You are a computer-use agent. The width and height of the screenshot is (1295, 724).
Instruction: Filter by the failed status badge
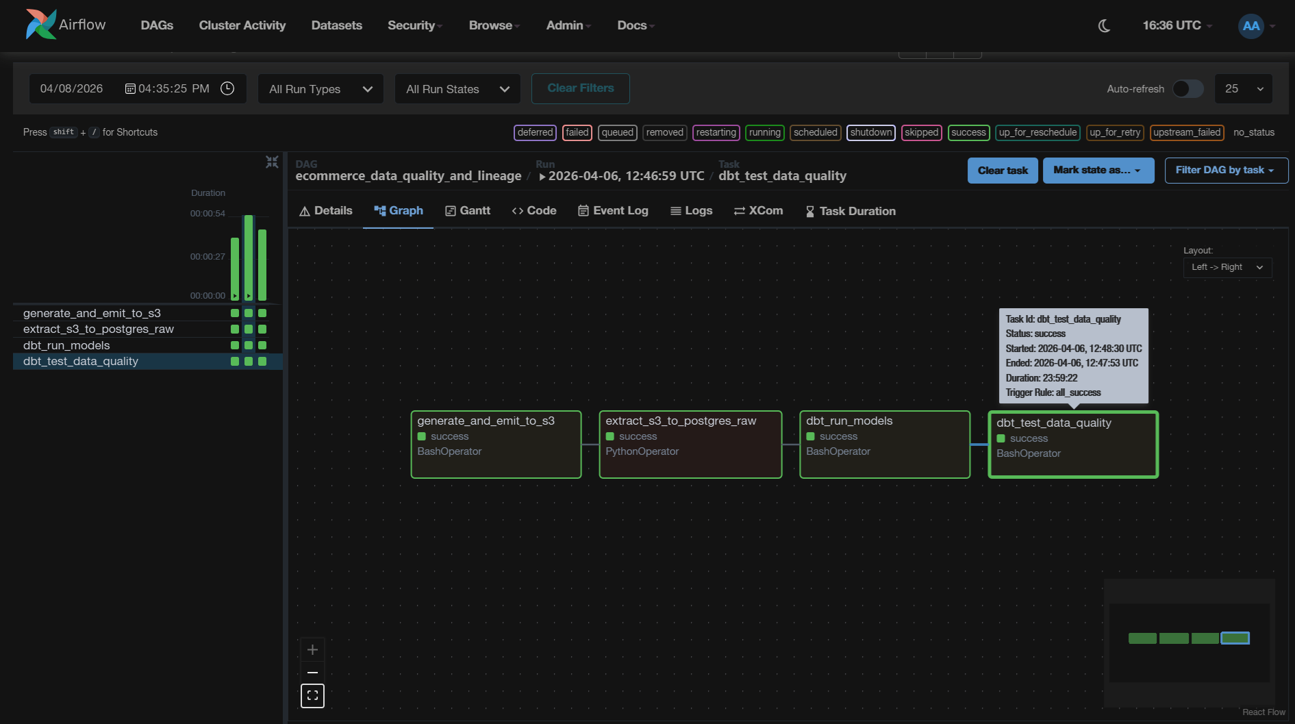577,132
